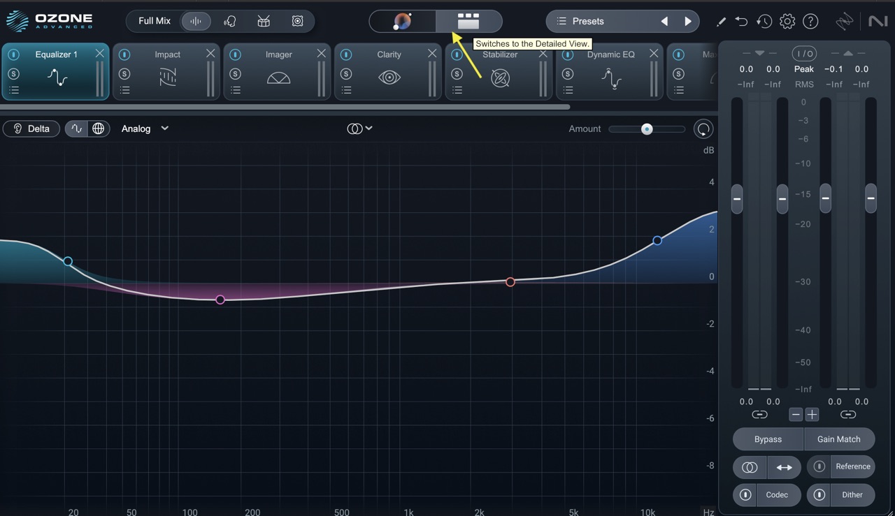The height and width of the screenshot is (516, 895).
Task: Click the Gain Match button
Action: coord(838,439)
